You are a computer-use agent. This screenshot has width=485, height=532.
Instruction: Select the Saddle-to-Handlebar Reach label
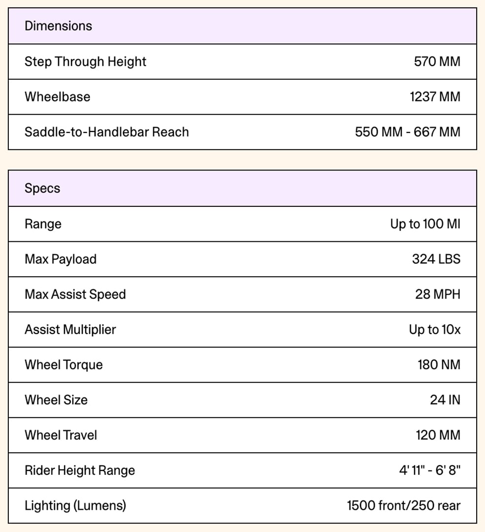click(106, 132)
